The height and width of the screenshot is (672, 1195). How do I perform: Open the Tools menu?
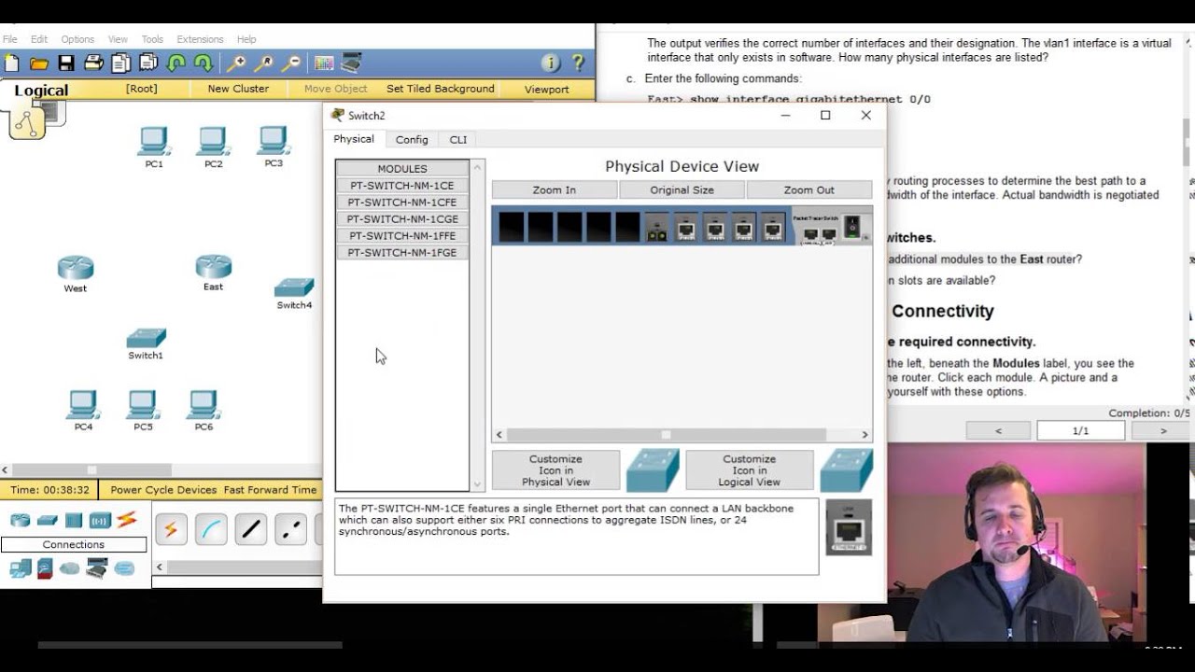click(x=152, y=39)
